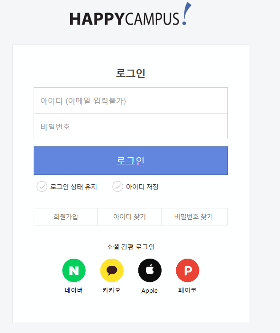This screenshot has height=333, width=280.
Task: Toggle 아이디 저장 checkbox
Action: [117, 187]
